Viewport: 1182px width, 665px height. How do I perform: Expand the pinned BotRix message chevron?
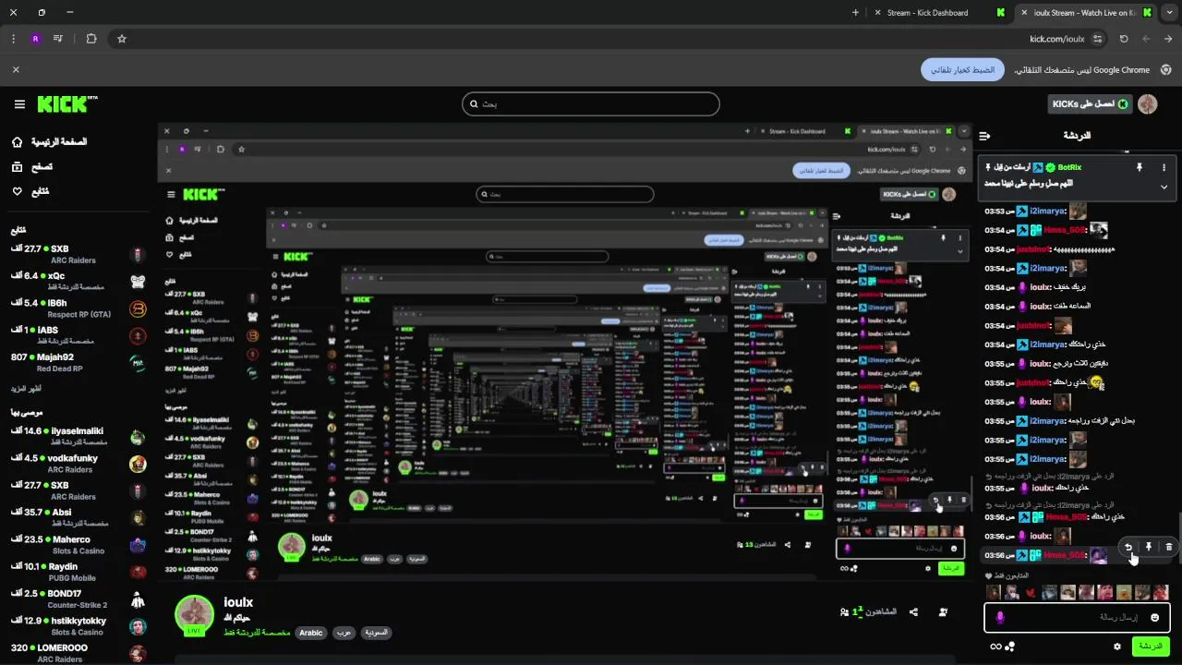[1164, 187]
